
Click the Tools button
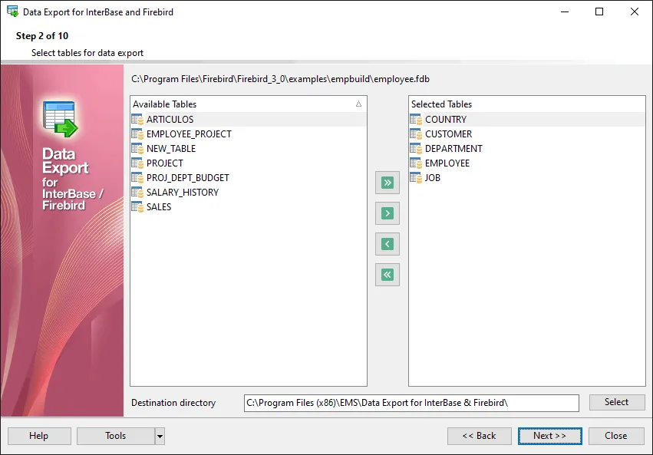(116, 436)
